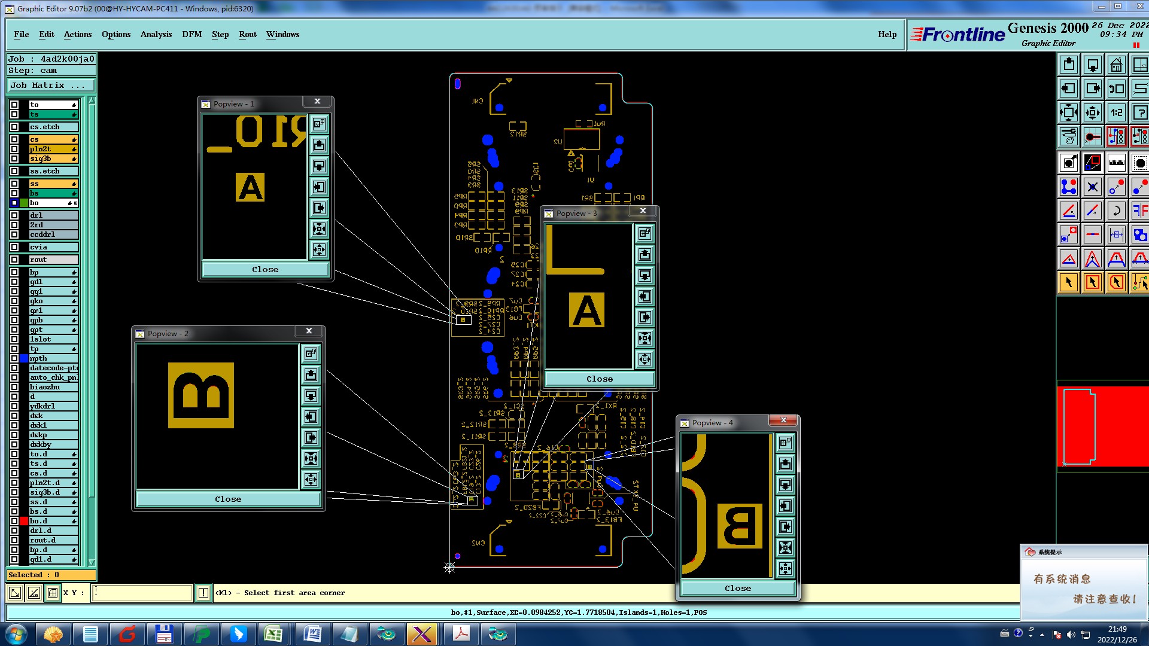Click the rotate arrow tool icon
Image resolution: width=1149 pixels, height=646 pixels.
[x=1116, y=211]
